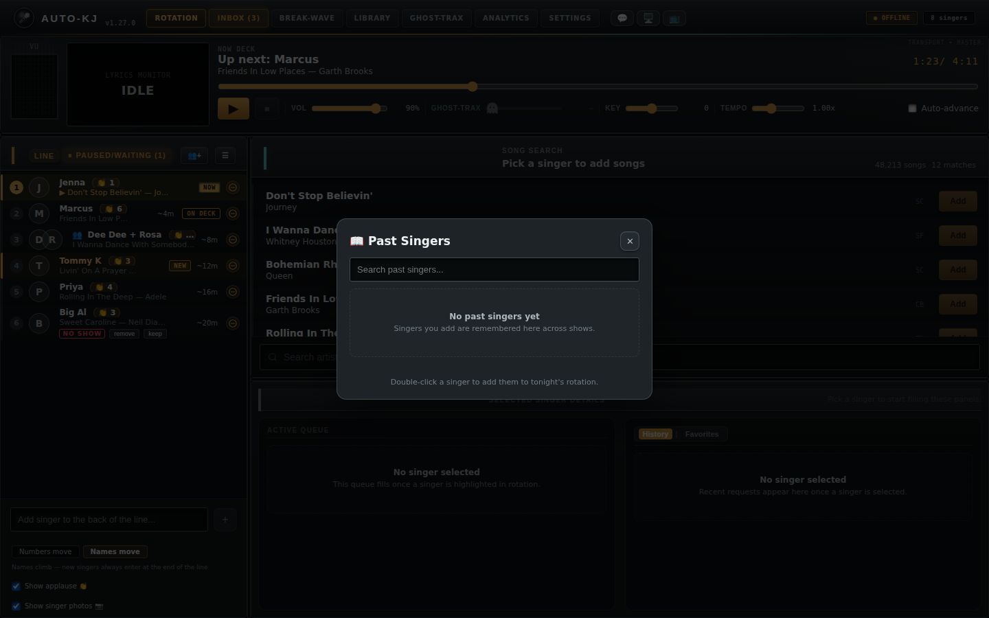Click the remove circle icon for Tommy K
Screen dimensions: 989x618
(x=233, y=266)
